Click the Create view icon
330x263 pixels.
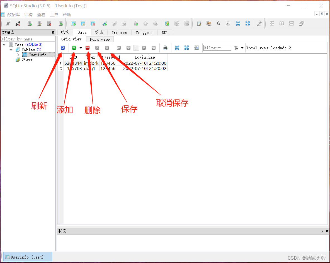tap(167, 23)
